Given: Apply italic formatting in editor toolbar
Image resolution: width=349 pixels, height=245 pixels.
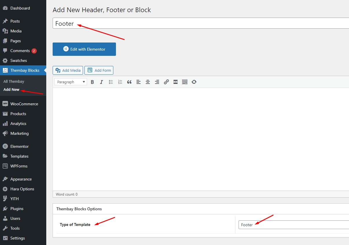Looking at the screenshot, I should [x=101, y=82].
